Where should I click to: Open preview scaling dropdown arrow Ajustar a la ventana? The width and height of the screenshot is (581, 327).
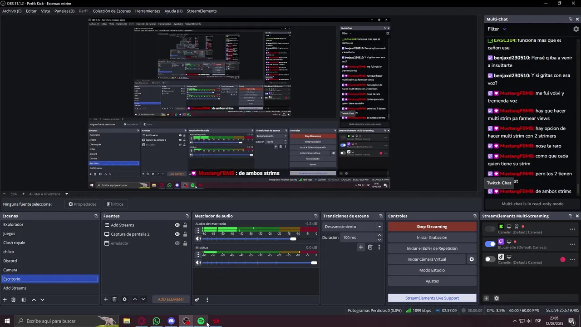coord(66,194)
